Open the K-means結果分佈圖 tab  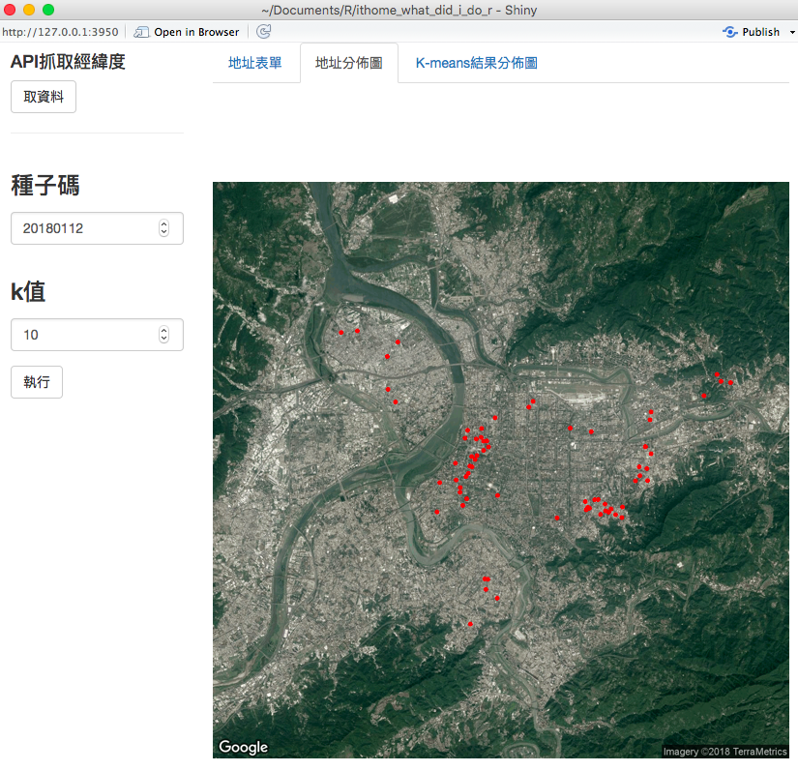(476, 63)
